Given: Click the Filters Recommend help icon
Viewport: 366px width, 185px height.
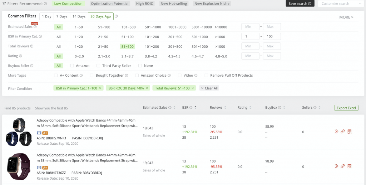Looking at the screenshot, I should [x=45, y=4].
